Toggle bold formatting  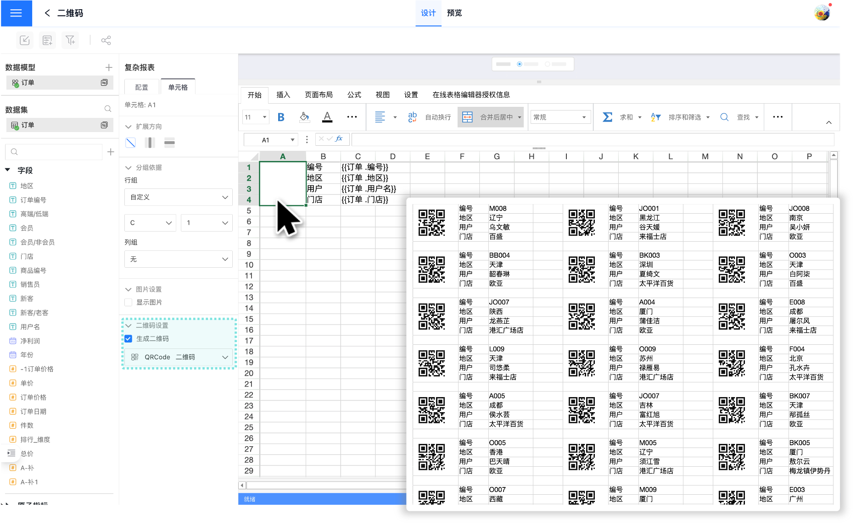coord(281,117)
